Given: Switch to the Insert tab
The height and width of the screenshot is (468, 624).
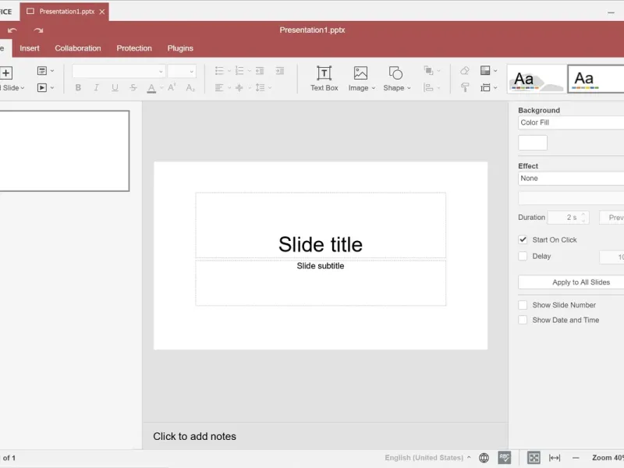Looking at the screenshot, I should [29, 48].
